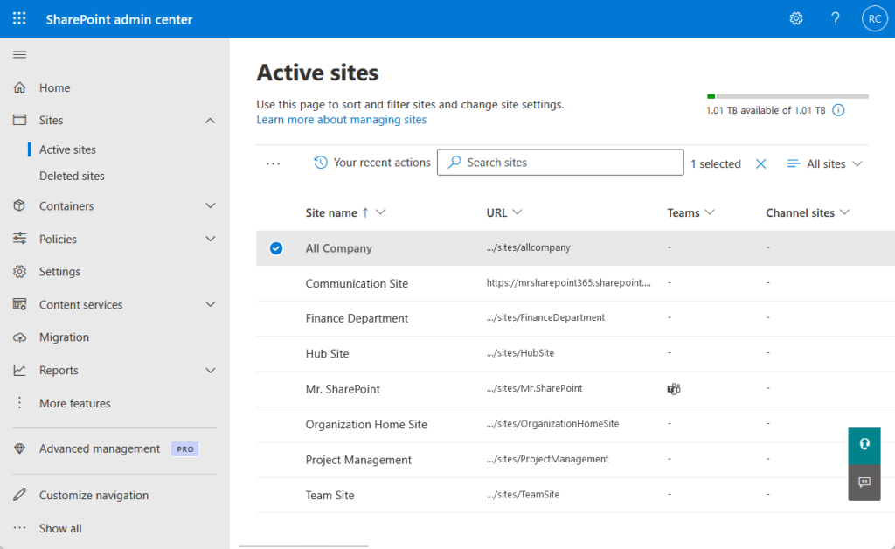This screenshot has width=895, height=549.
Task: Open the Hub Site entry
Action: 327,354
